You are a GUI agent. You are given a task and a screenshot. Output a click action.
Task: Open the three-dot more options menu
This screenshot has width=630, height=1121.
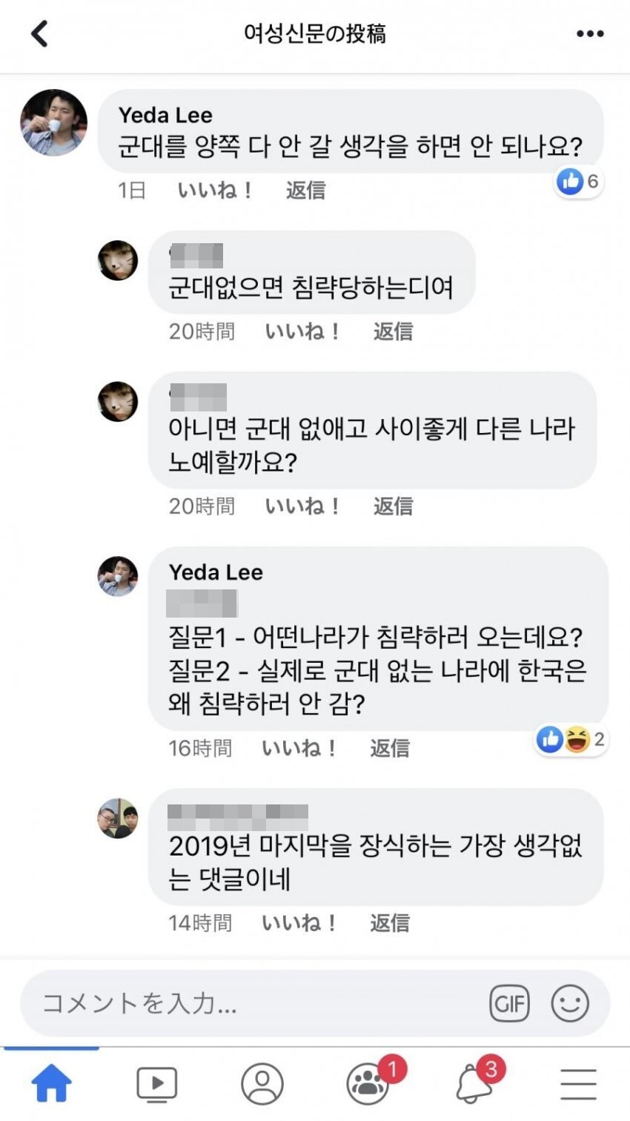click(x=590, y=33)
